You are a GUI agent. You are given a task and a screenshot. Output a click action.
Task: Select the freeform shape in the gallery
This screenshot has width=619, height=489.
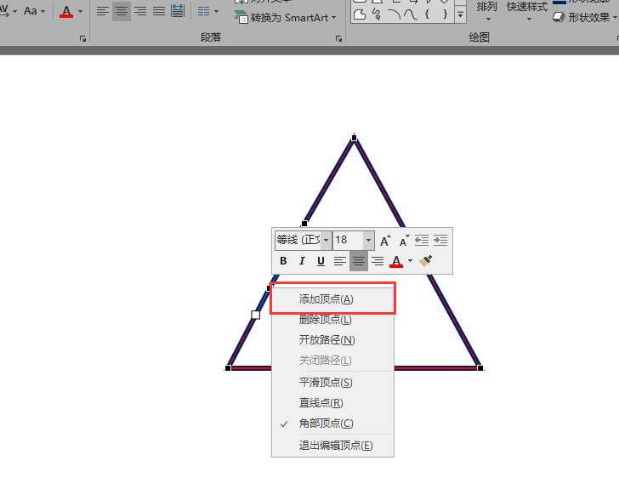pos(359,14)
